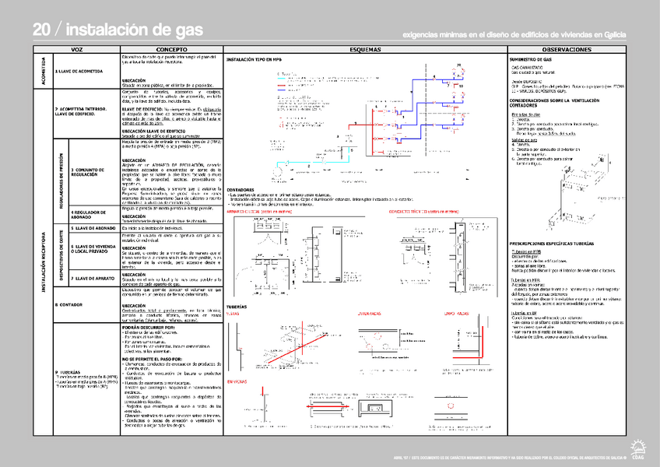
Task: Click the "NO SE PERMITE EL PASO POR:" heading
Action: pos(152,359)
